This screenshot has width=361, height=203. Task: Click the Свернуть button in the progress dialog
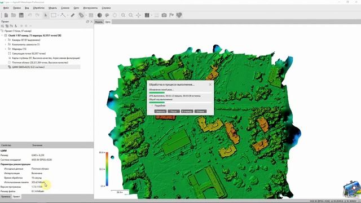pos(160,111)
